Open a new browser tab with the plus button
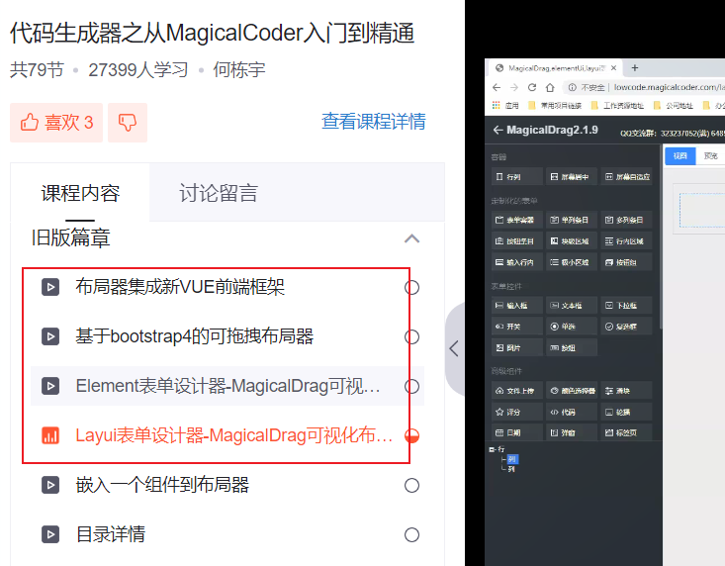The image size is (725, 566). (x=635, y=68)
